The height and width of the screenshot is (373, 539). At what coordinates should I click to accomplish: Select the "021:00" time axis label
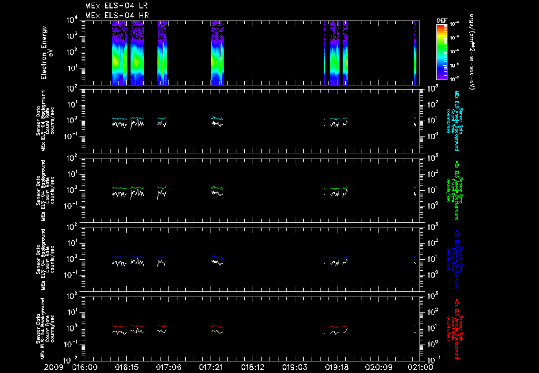[420, 368]
